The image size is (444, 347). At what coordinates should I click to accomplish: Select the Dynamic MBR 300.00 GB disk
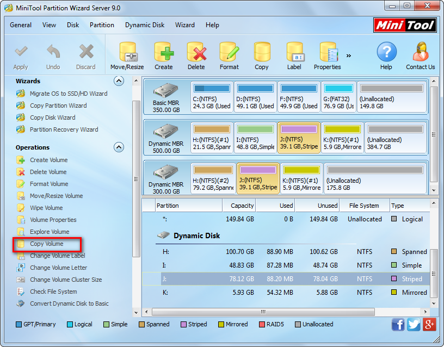[166, 179]
